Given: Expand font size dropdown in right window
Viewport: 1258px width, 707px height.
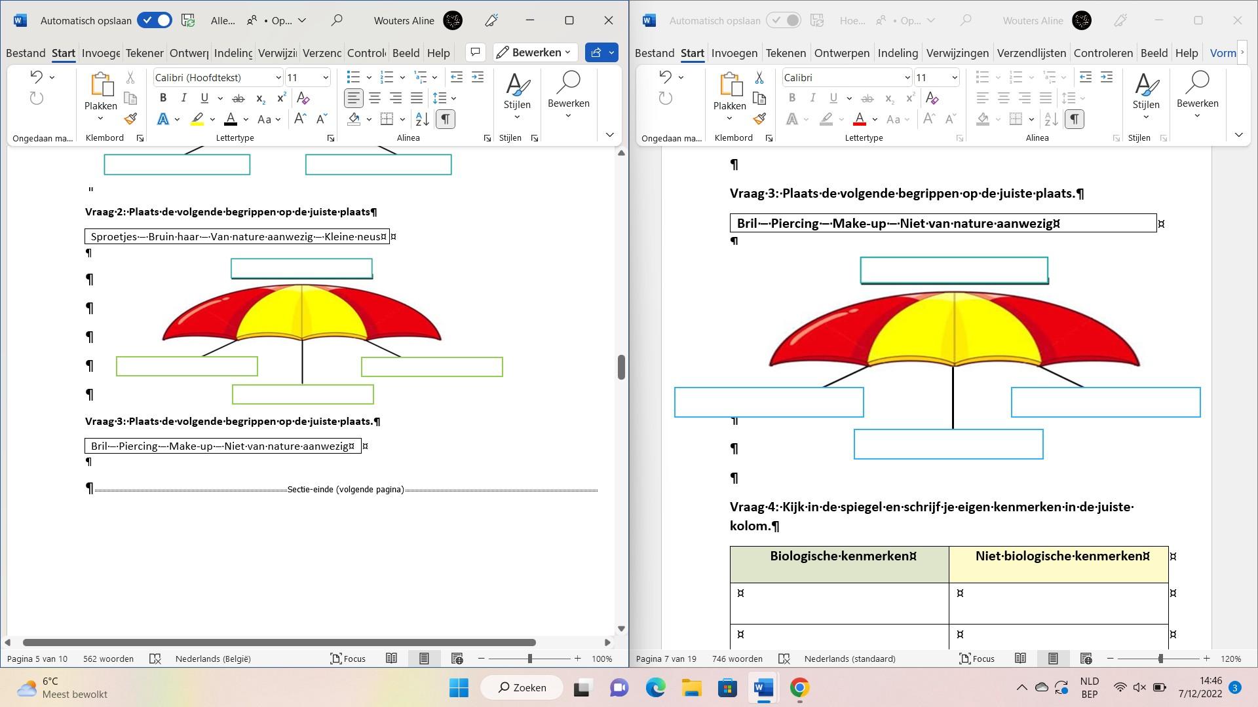Looking at the screenshot, I should [x=954, y=78].
